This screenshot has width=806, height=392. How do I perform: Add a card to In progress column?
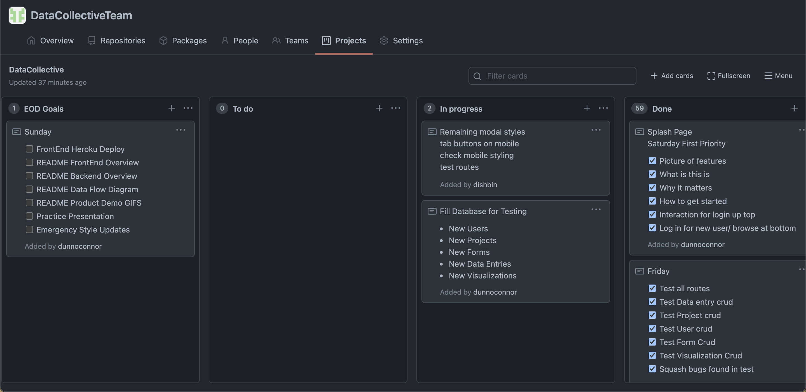[x=587, y=108]
